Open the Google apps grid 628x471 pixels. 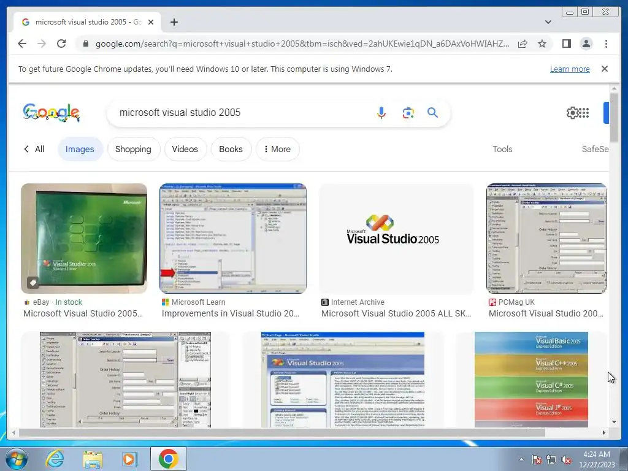584,113
